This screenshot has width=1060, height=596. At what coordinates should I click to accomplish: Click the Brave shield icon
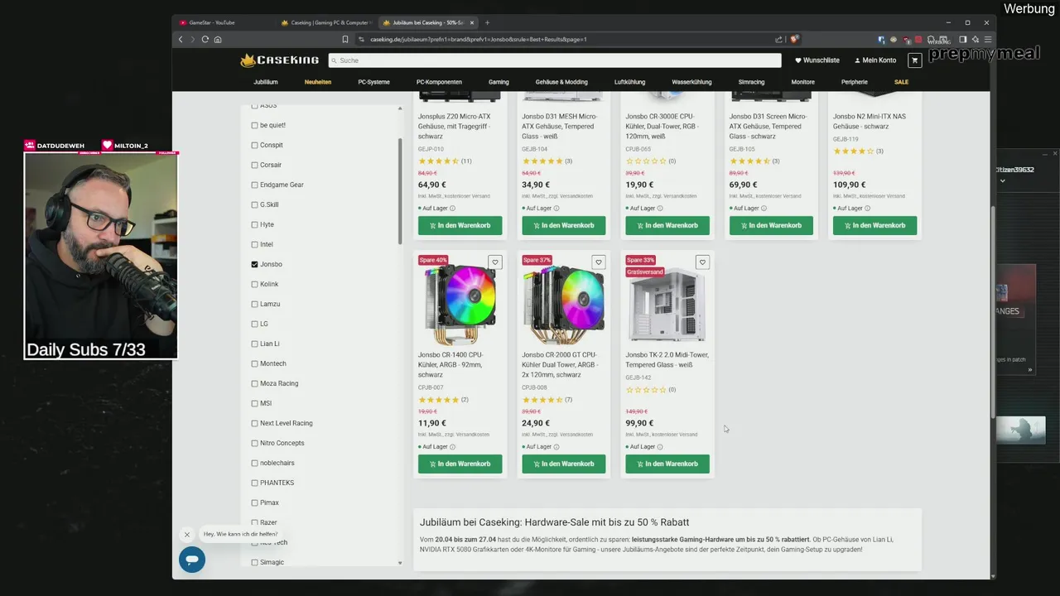(x=794, y=39)
